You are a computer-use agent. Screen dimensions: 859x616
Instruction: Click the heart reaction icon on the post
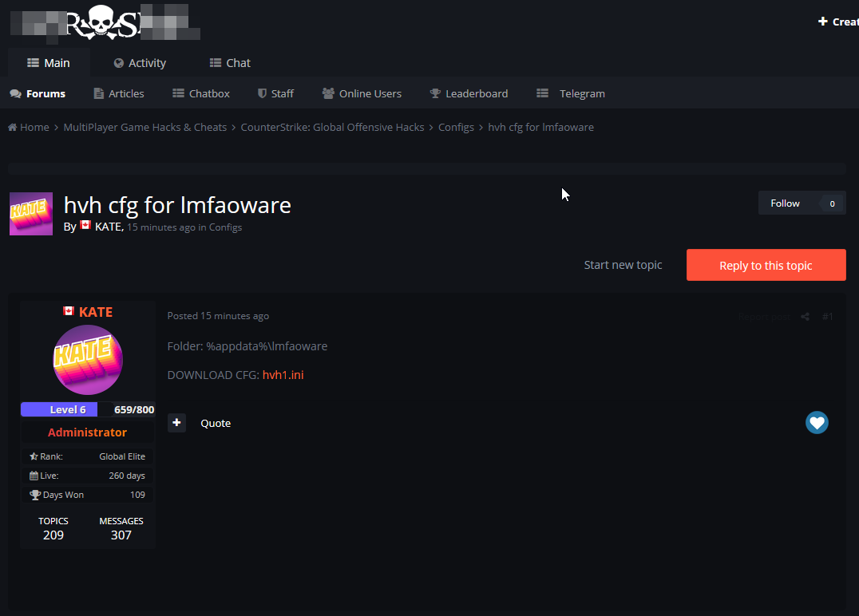[x=817, y=423]
